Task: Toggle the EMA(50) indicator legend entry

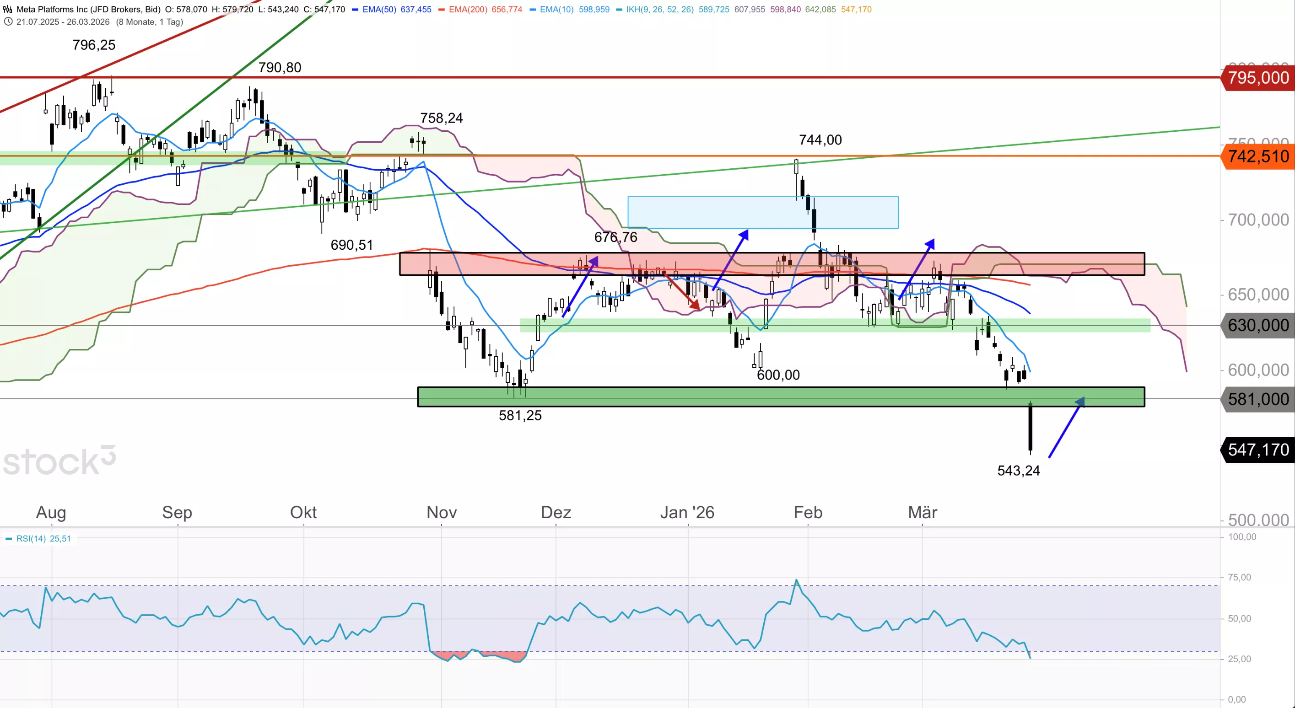Action: coord(379,9)
